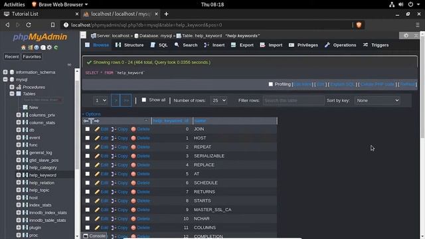Select the checkbox for the SCHEDULE row
Viewport: 425px width, 239px height.
coord(88,183)
